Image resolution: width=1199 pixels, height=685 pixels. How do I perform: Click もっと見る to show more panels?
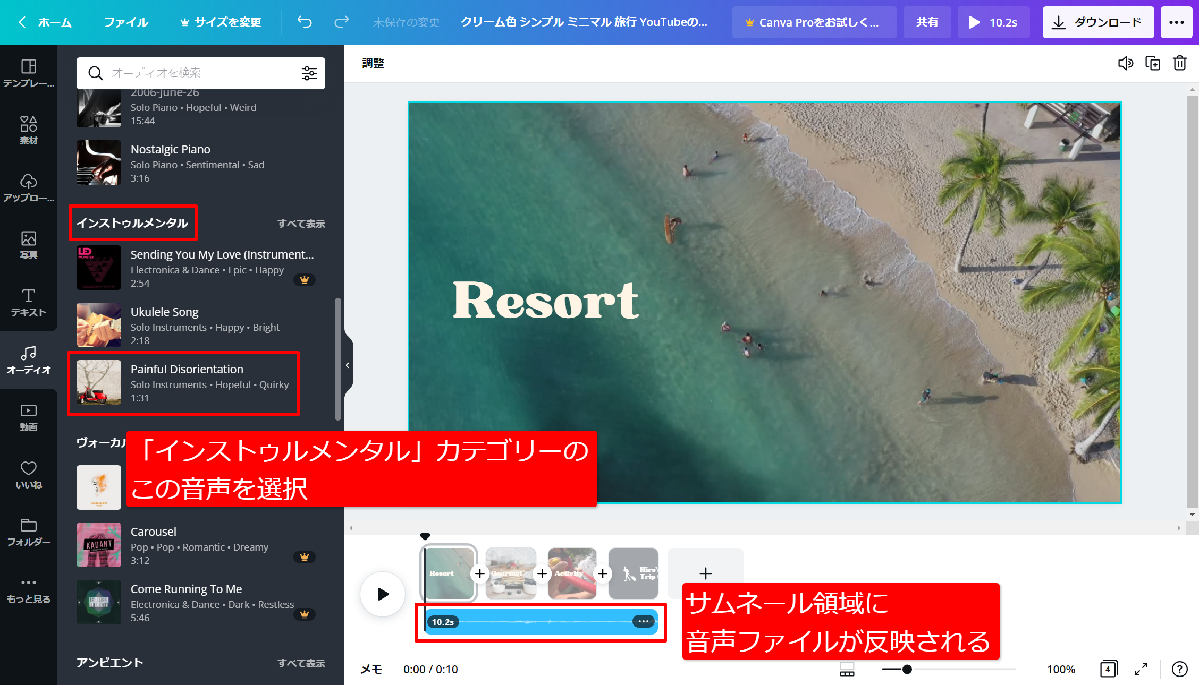pos(29,590)
